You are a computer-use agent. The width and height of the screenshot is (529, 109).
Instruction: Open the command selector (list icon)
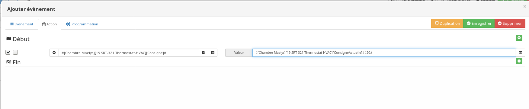coord(213,53)
